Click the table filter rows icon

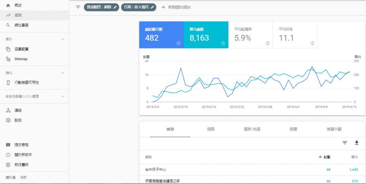pos(345,143)
